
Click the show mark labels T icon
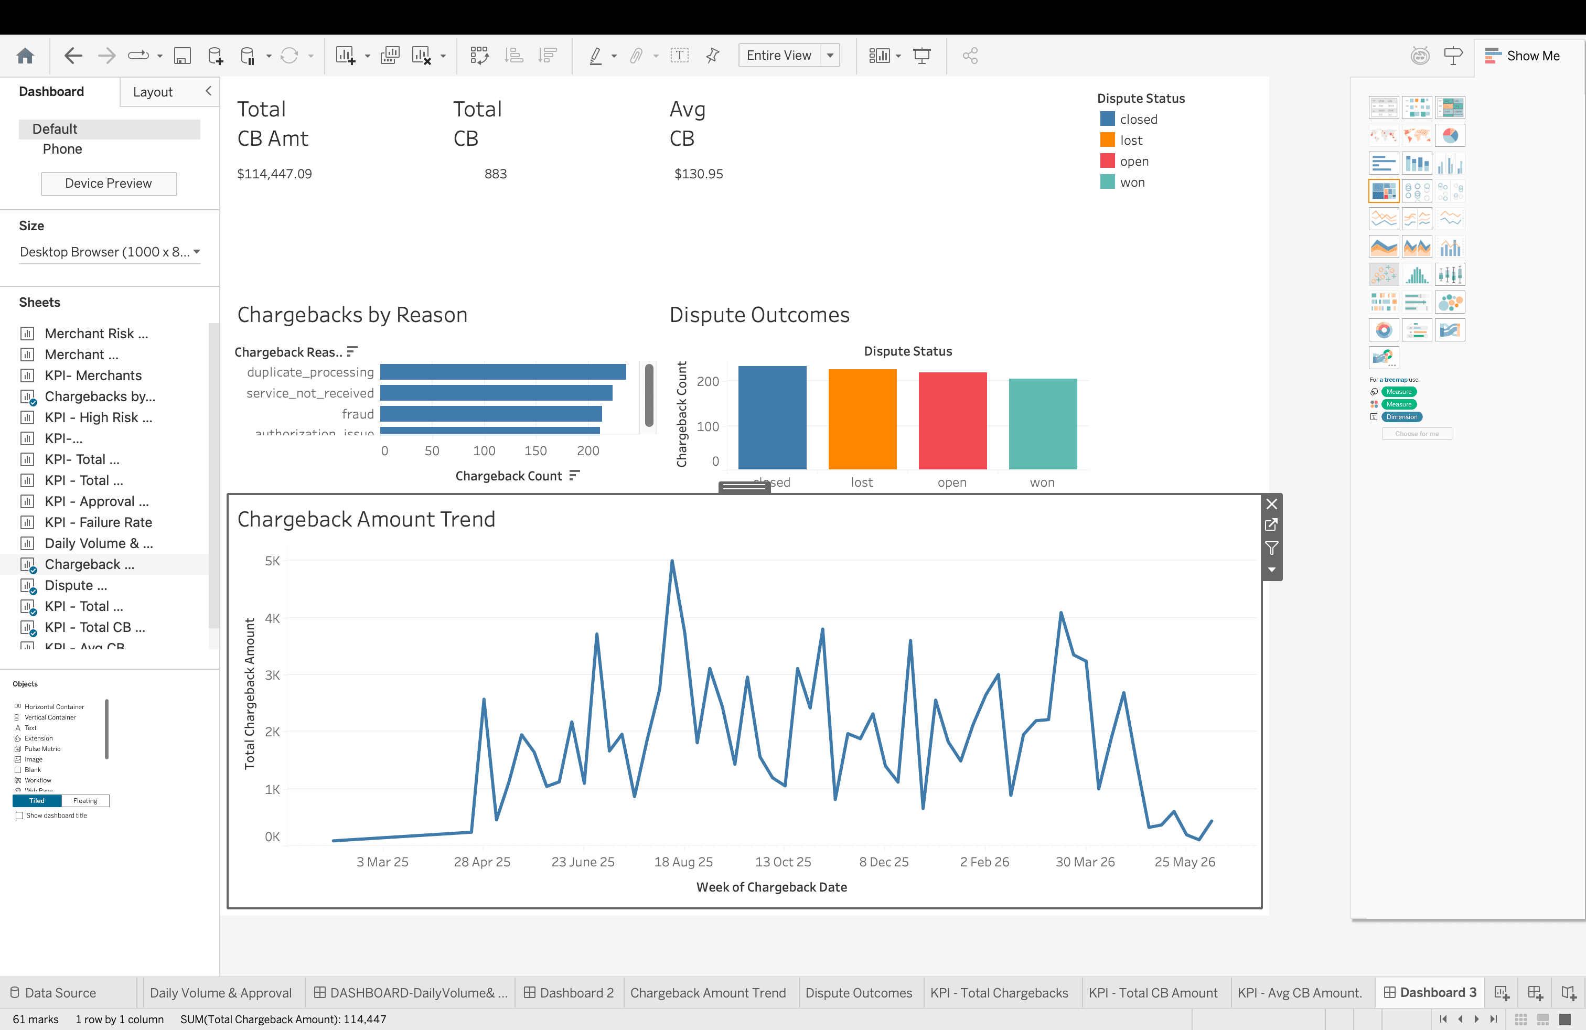pos(679,55)
